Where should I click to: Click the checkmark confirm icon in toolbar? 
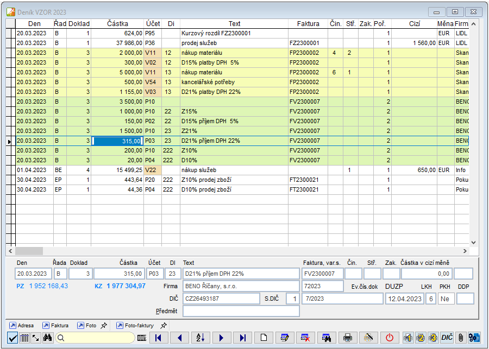12,338
